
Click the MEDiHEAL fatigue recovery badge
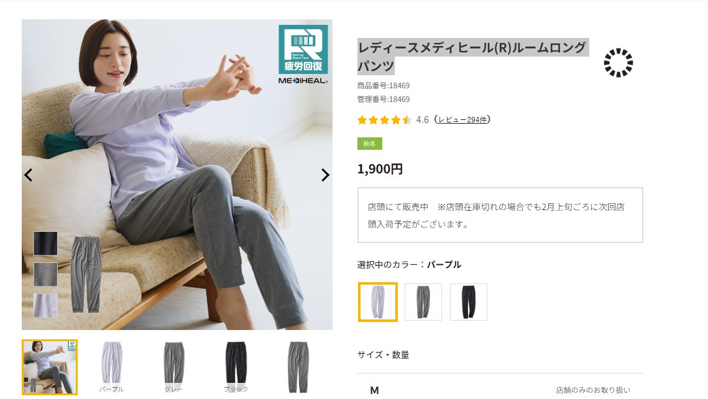pyautogui.click(x=303, y=54)
